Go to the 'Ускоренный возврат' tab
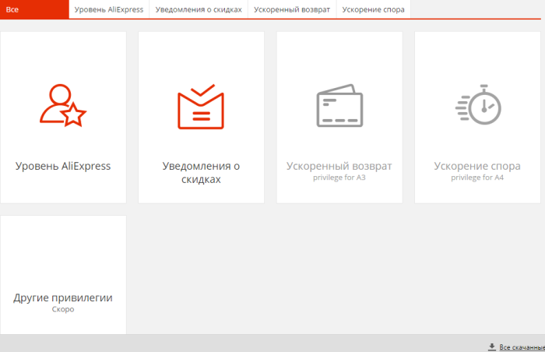Screen dimensions: 545x352 (x=292, y=9)
